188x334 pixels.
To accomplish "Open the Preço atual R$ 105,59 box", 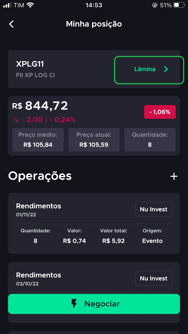I will click(94, 140).
